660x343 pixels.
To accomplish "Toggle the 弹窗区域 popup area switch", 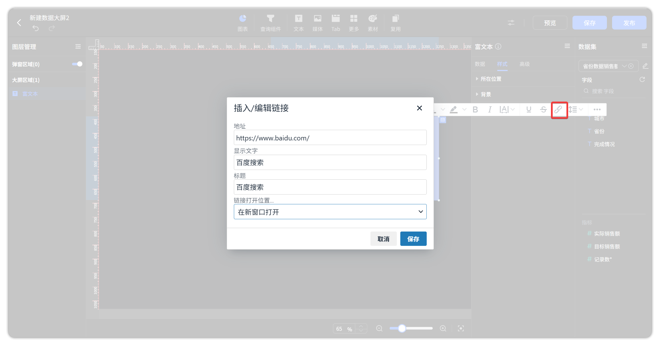I will [x=77, y=64].
